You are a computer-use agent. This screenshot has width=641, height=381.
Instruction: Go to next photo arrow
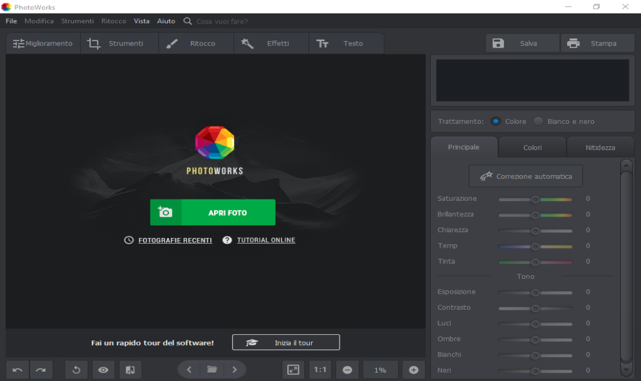coord(235,369)
